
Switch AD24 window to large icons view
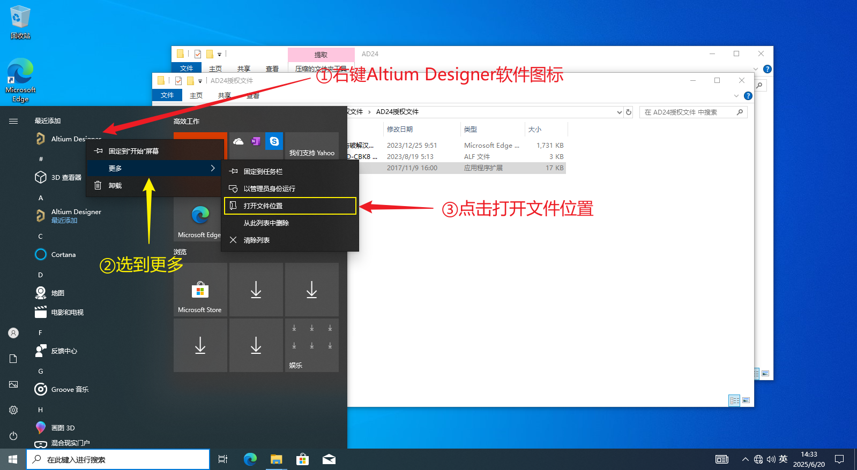tap(765, 374)
